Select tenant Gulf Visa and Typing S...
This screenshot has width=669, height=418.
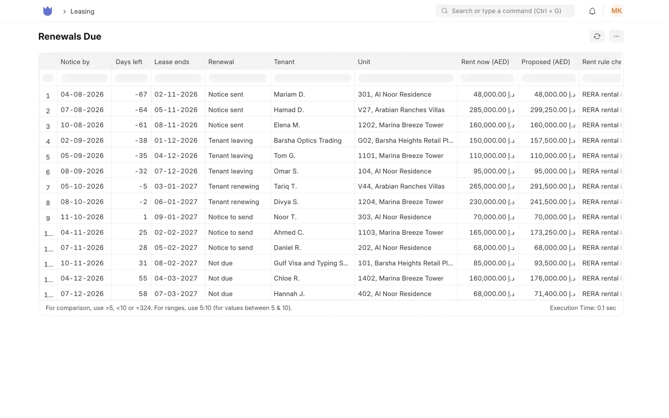point(313,263)
